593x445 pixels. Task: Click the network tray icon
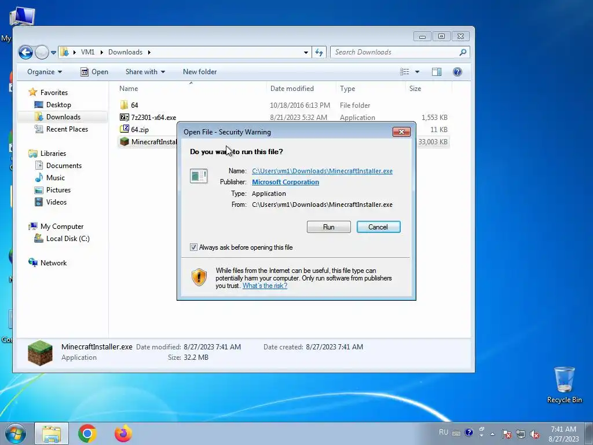pyautogui.click(x=521, y=434)
